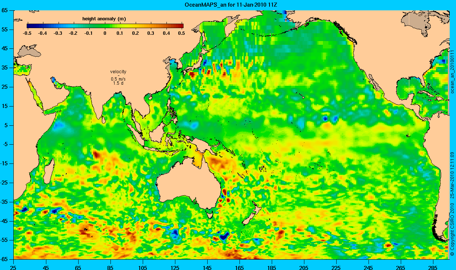Click the "1.5 d" velocity scale text
This screenshot has width=456, height=270.
tap(118, 83)
